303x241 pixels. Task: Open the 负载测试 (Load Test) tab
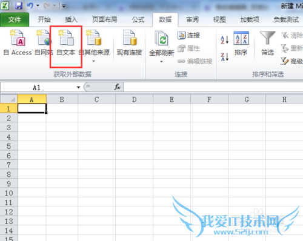[286, 19]
